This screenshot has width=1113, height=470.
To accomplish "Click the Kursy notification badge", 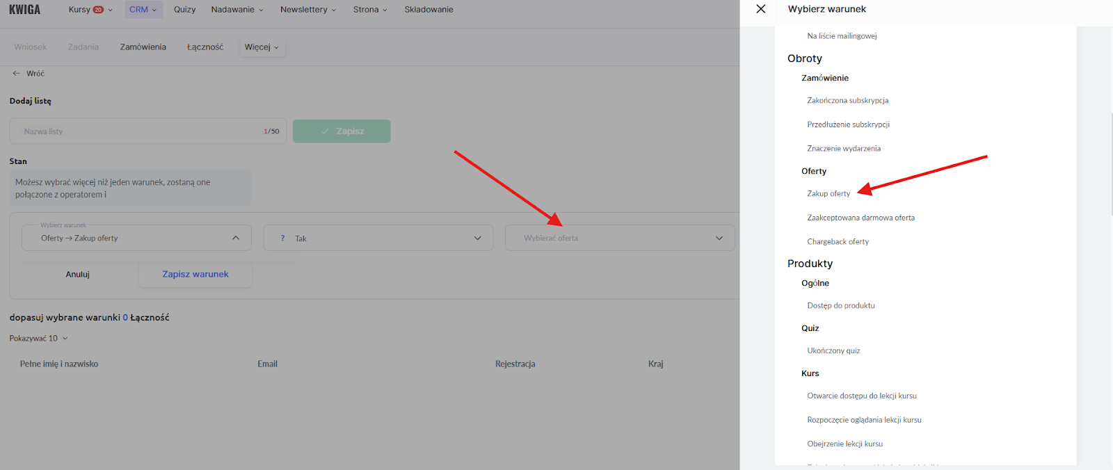I will 98,10.
